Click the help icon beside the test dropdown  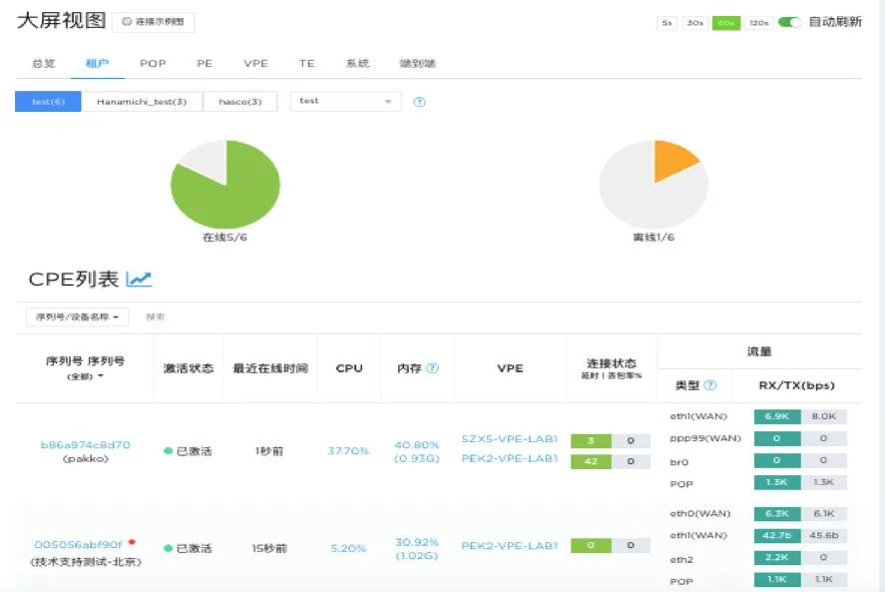tap(419, 102)
